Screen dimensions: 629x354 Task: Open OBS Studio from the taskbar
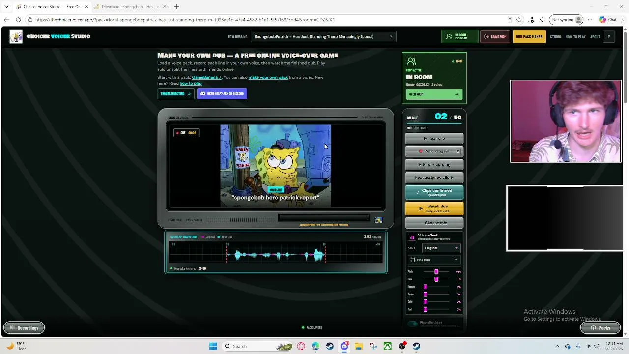coord(402,346)
